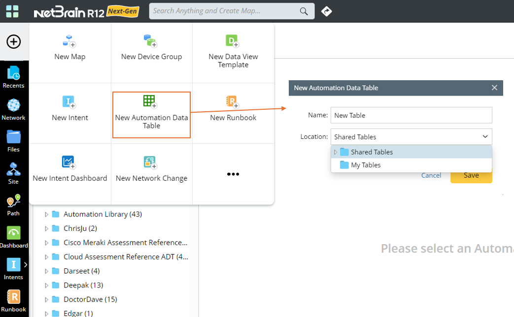Image resolution: width=514 pixels, height=317 pixels.
Task: Choose New Intent Dashboard
Action: click(x=70, y=169)
